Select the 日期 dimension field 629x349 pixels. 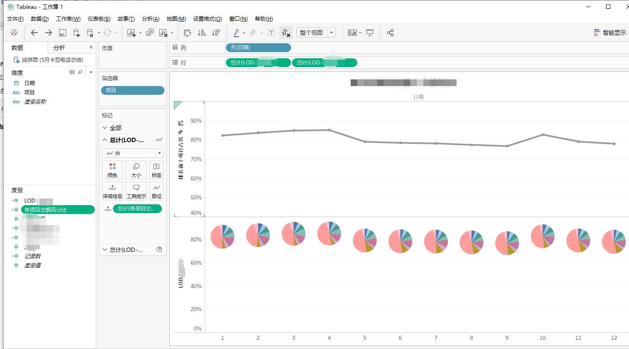click(30, 83)
